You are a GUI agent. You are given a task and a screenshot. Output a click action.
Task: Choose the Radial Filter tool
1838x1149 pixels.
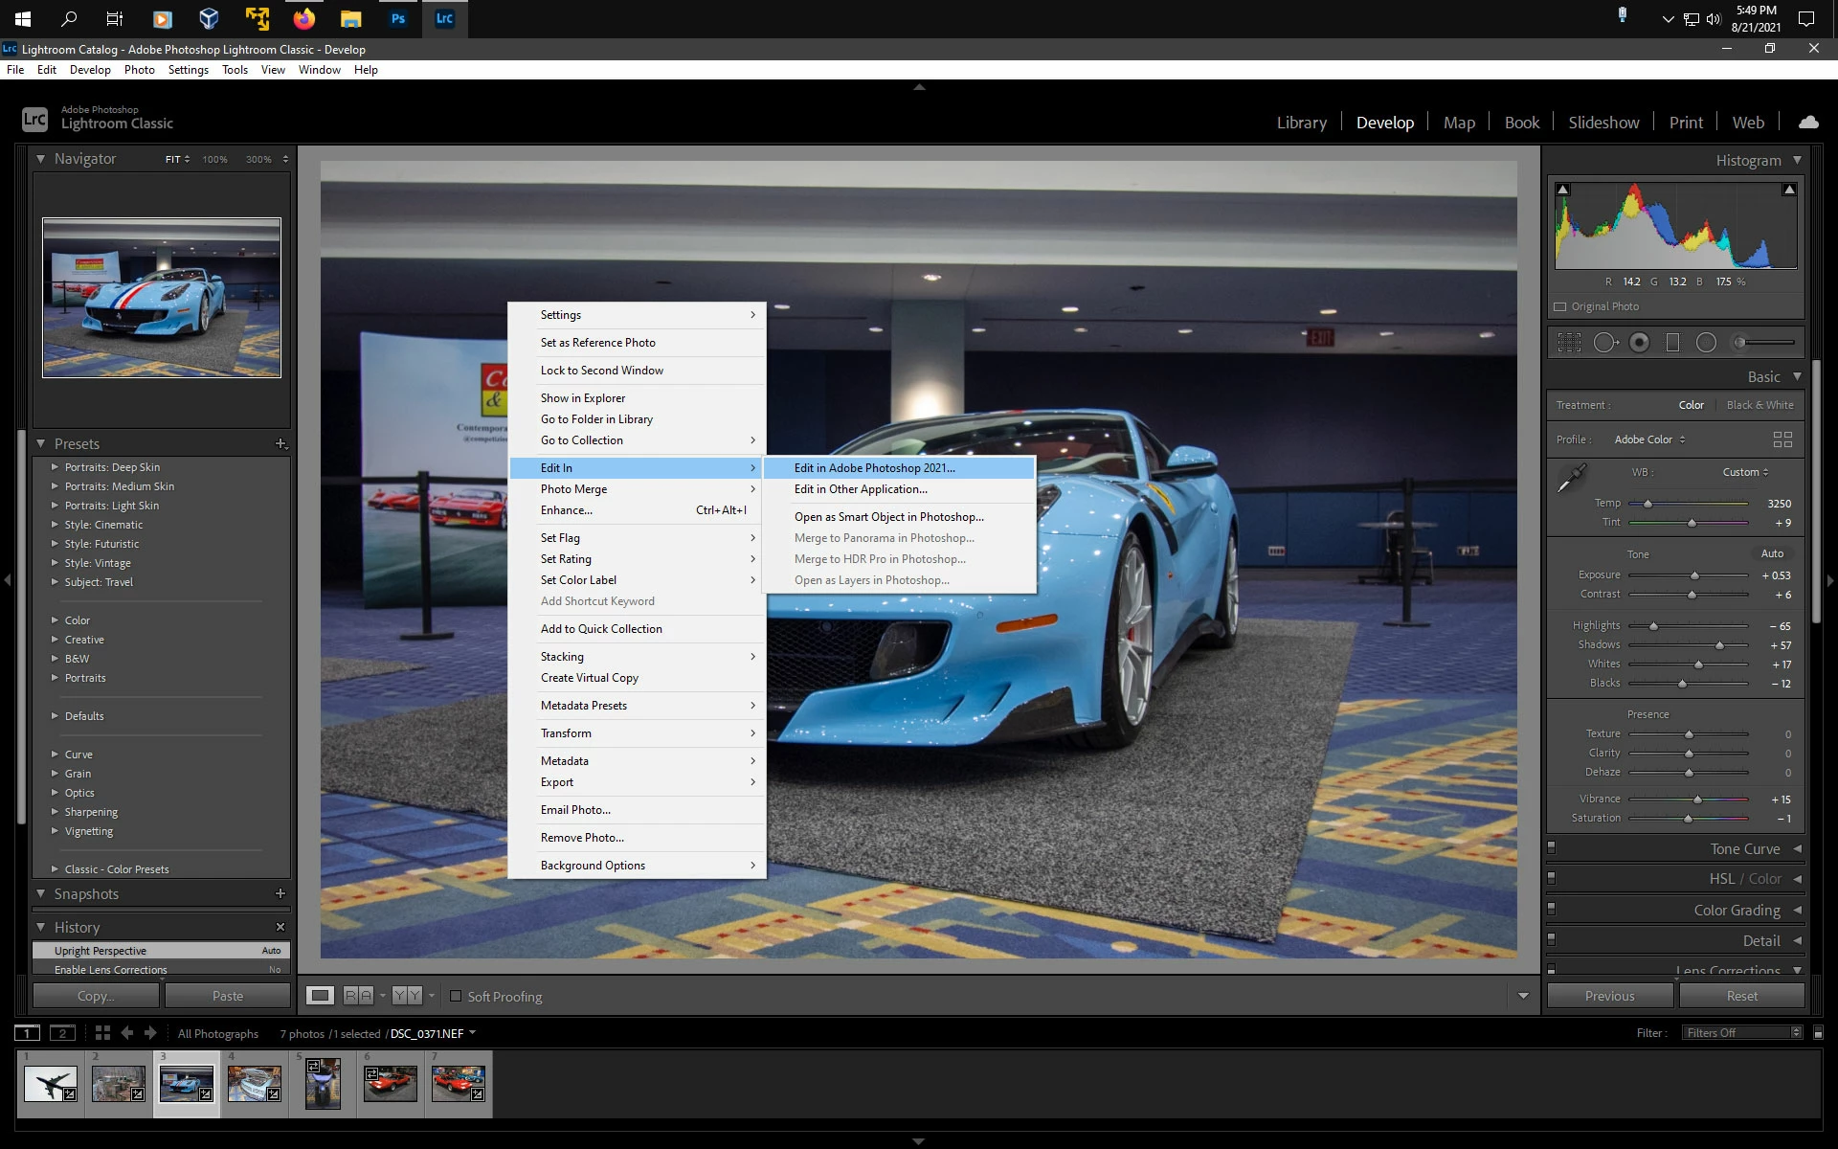click(1706, 343)
